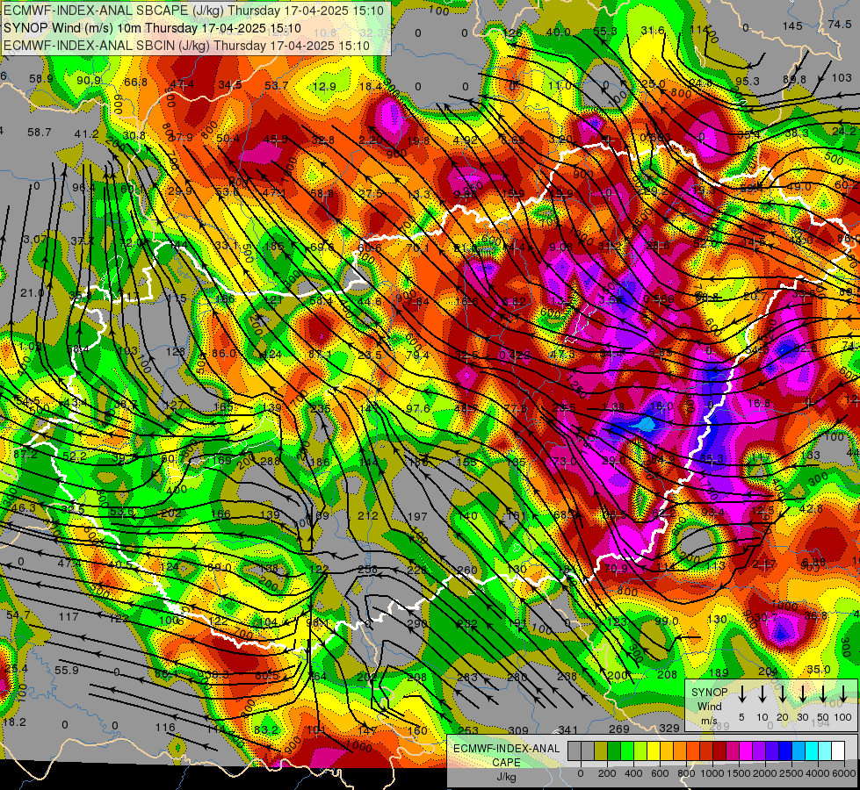The height and width of the screenshot is (790, 860).
Task: Click the station value 103
Action: tap(842, 78)
